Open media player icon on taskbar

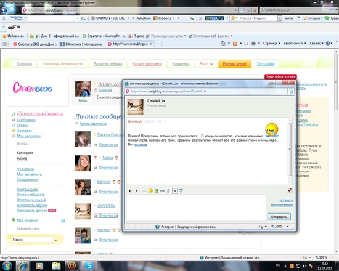(39, 265)
